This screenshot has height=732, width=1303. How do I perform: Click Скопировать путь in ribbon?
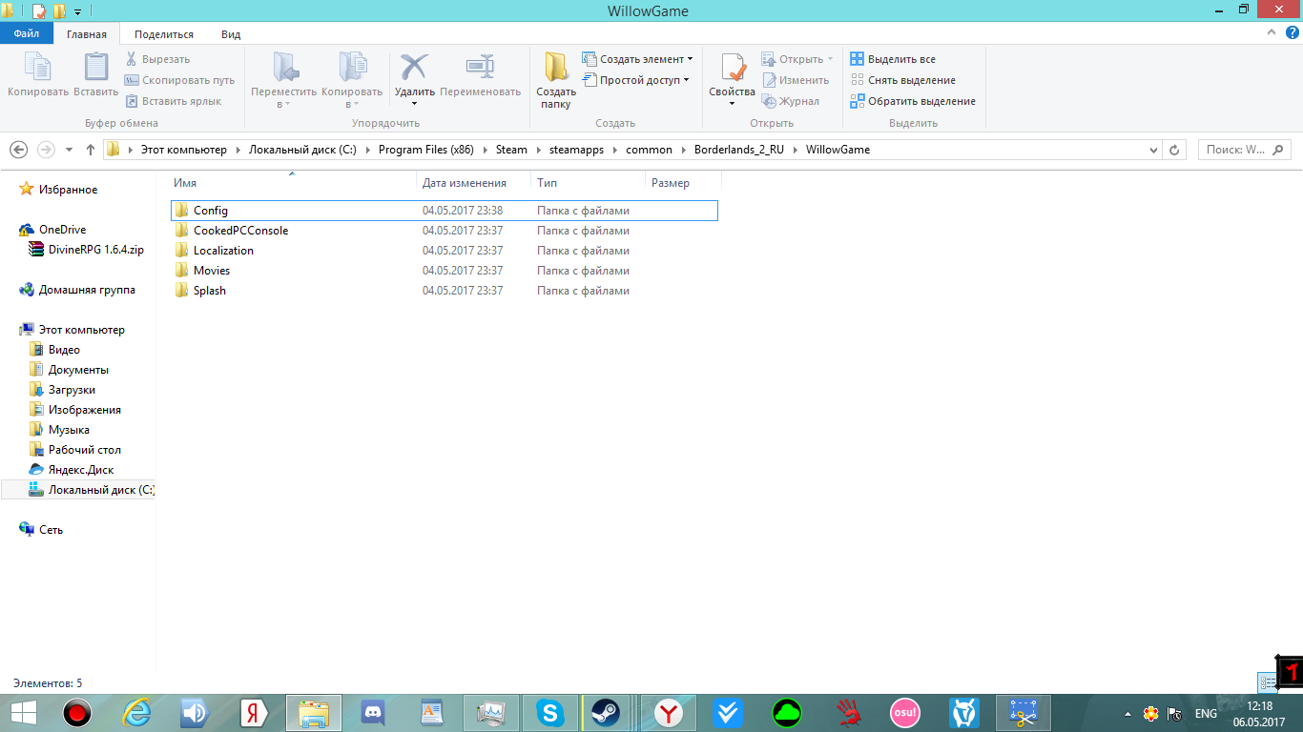point(179,80)
